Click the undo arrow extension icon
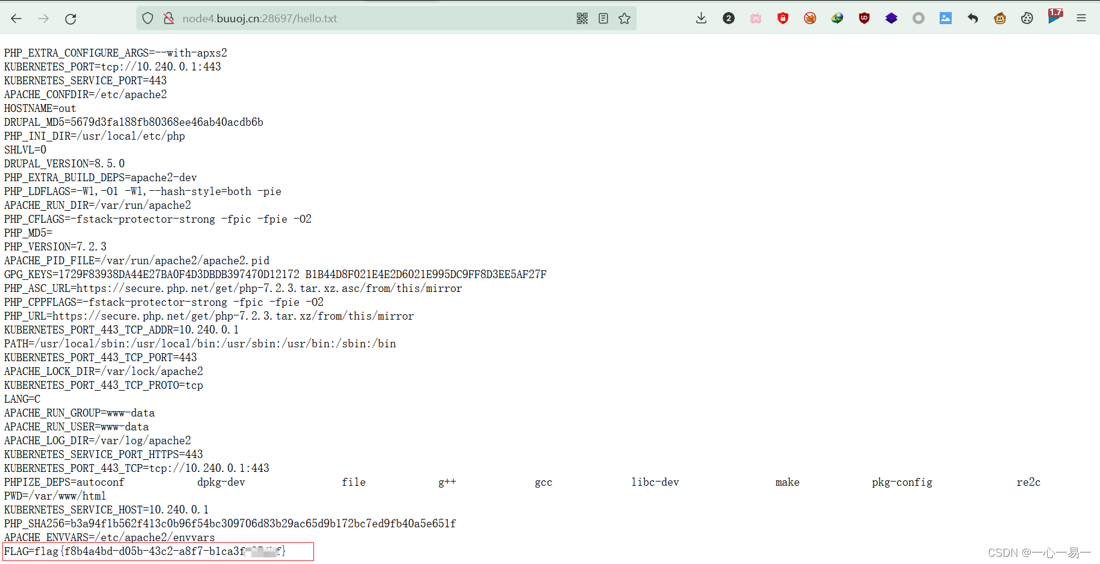 [x=973, y=19]
